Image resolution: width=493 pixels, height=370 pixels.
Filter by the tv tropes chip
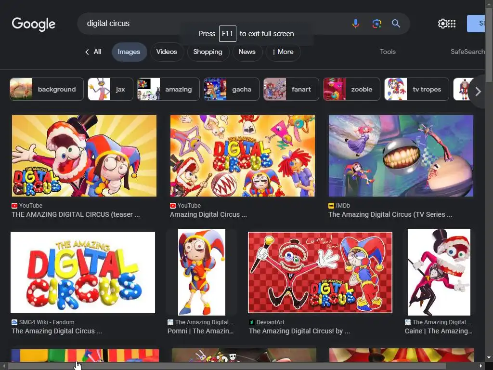pos(416,89)
